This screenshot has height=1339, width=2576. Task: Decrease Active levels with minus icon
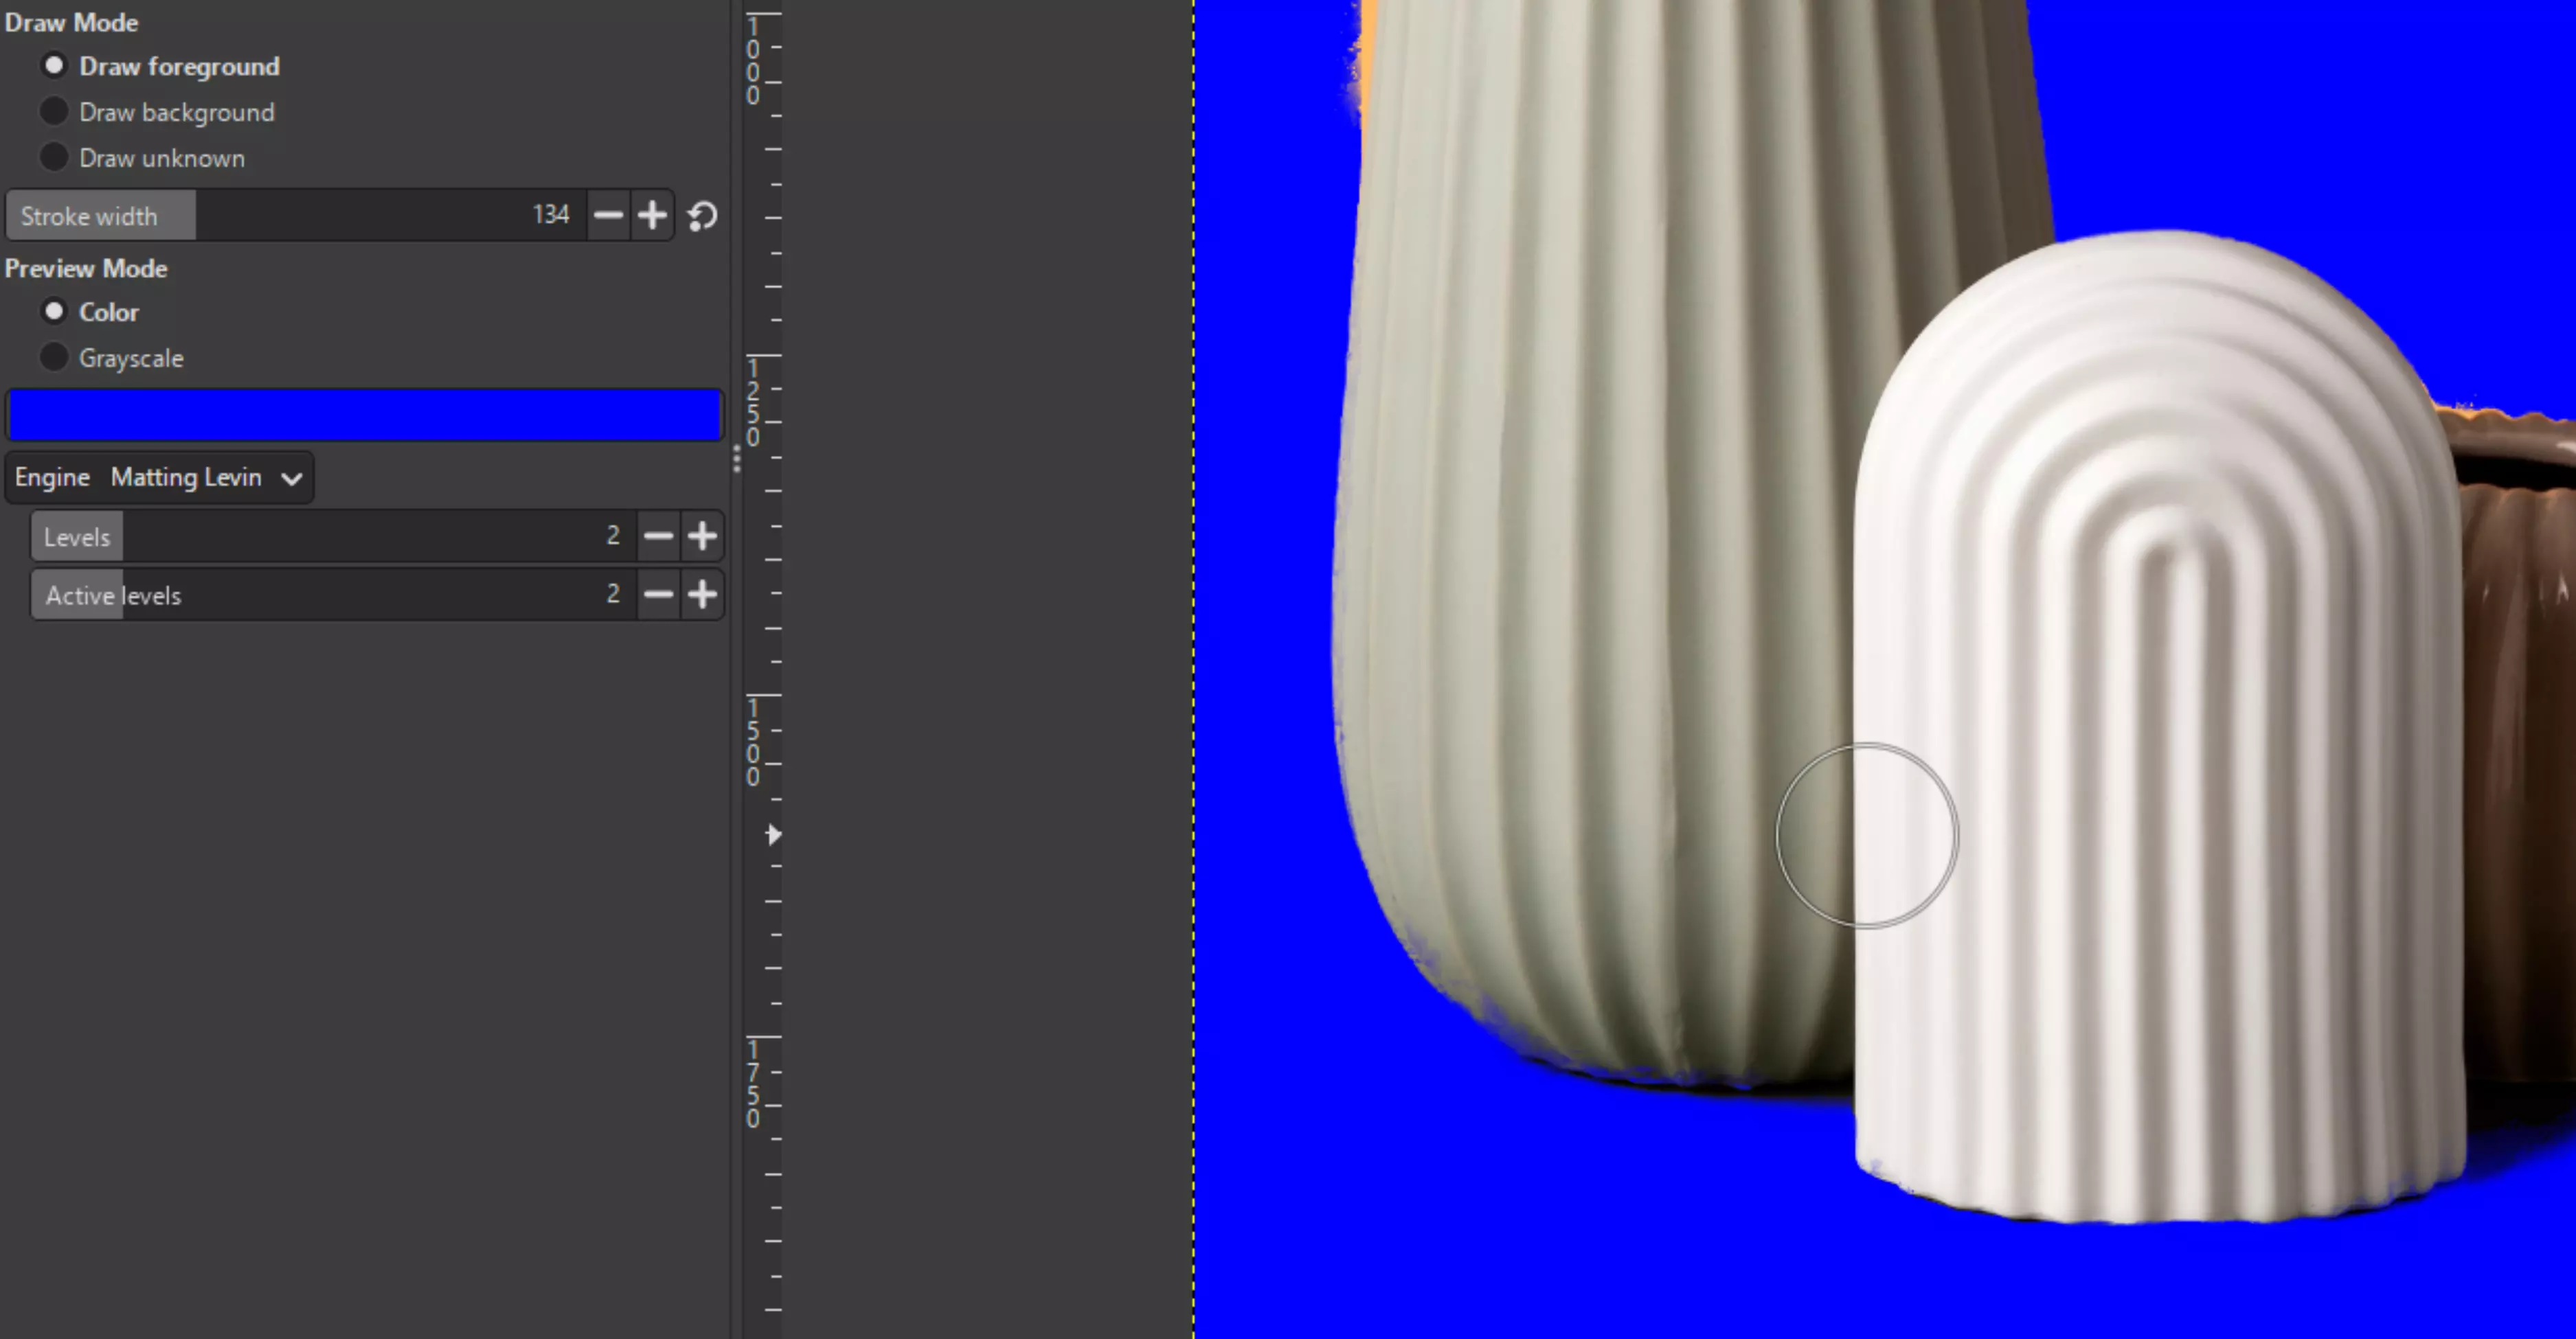point(658,595)
